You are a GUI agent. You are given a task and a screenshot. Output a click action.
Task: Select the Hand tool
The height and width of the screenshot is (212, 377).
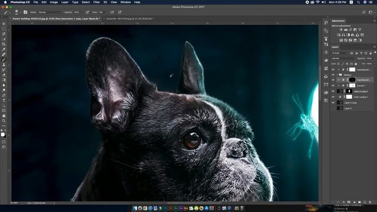tap(4, 115)
